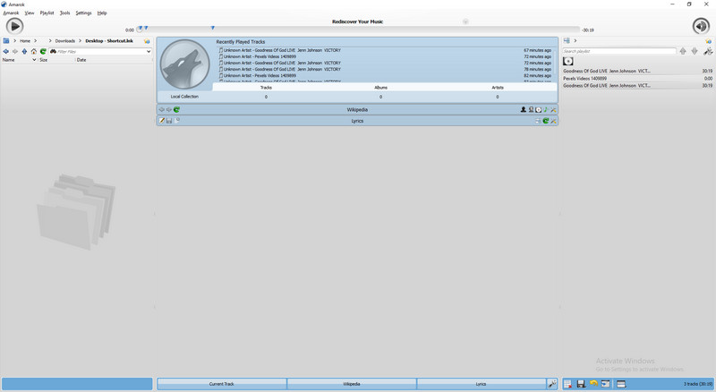716x392 pixels.
Task: Select the '67 minutes ago' recent track
Action: pyautogui.click(x=385, y=50)
